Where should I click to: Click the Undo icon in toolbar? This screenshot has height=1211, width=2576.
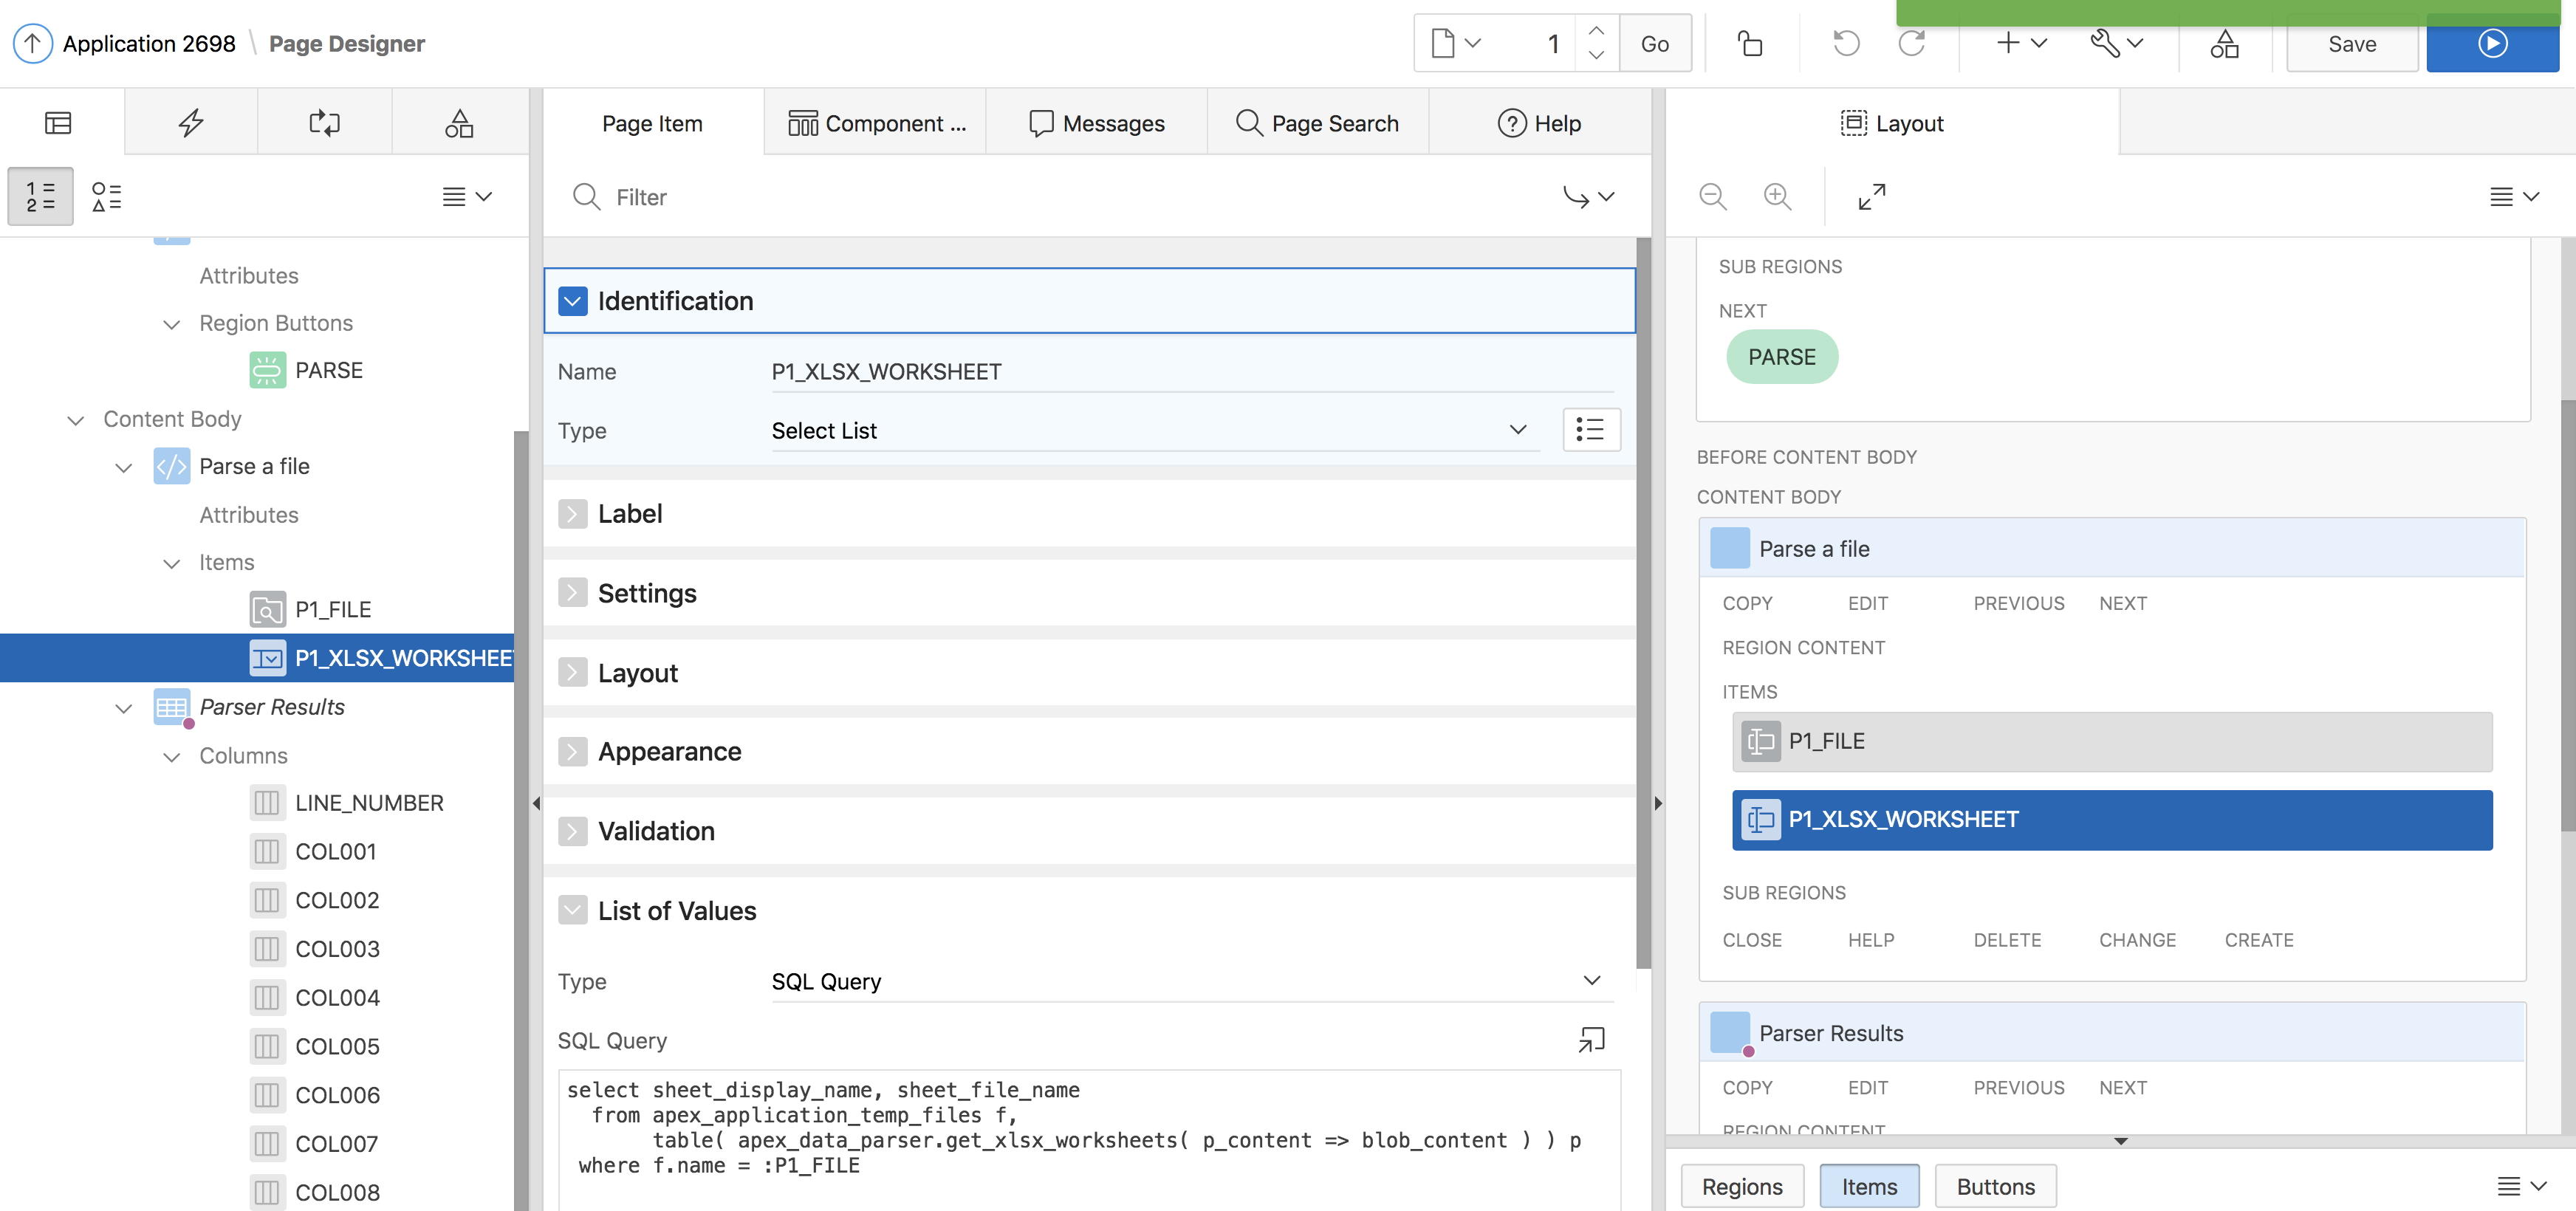click(1846, 43)
